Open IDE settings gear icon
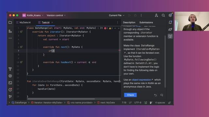 (170, 15)
